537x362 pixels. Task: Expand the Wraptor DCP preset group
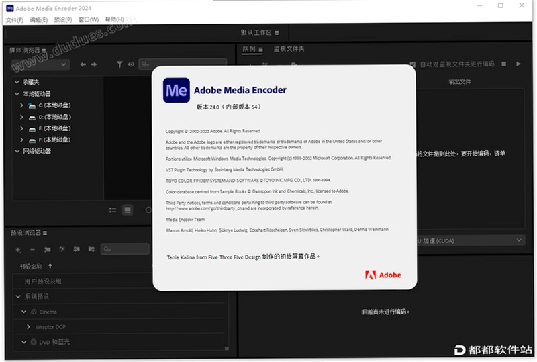click(28, 327)
